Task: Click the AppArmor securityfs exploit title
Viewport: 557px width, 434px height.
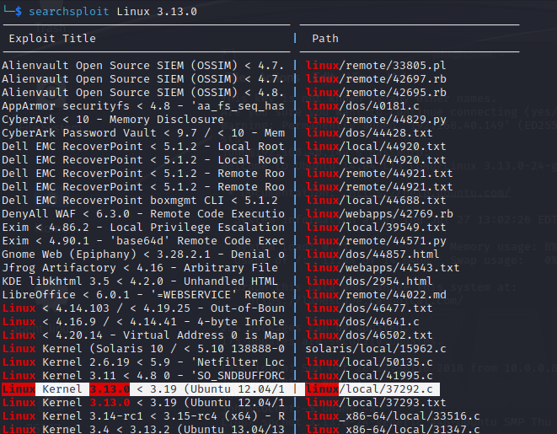Action: [143, 106]
